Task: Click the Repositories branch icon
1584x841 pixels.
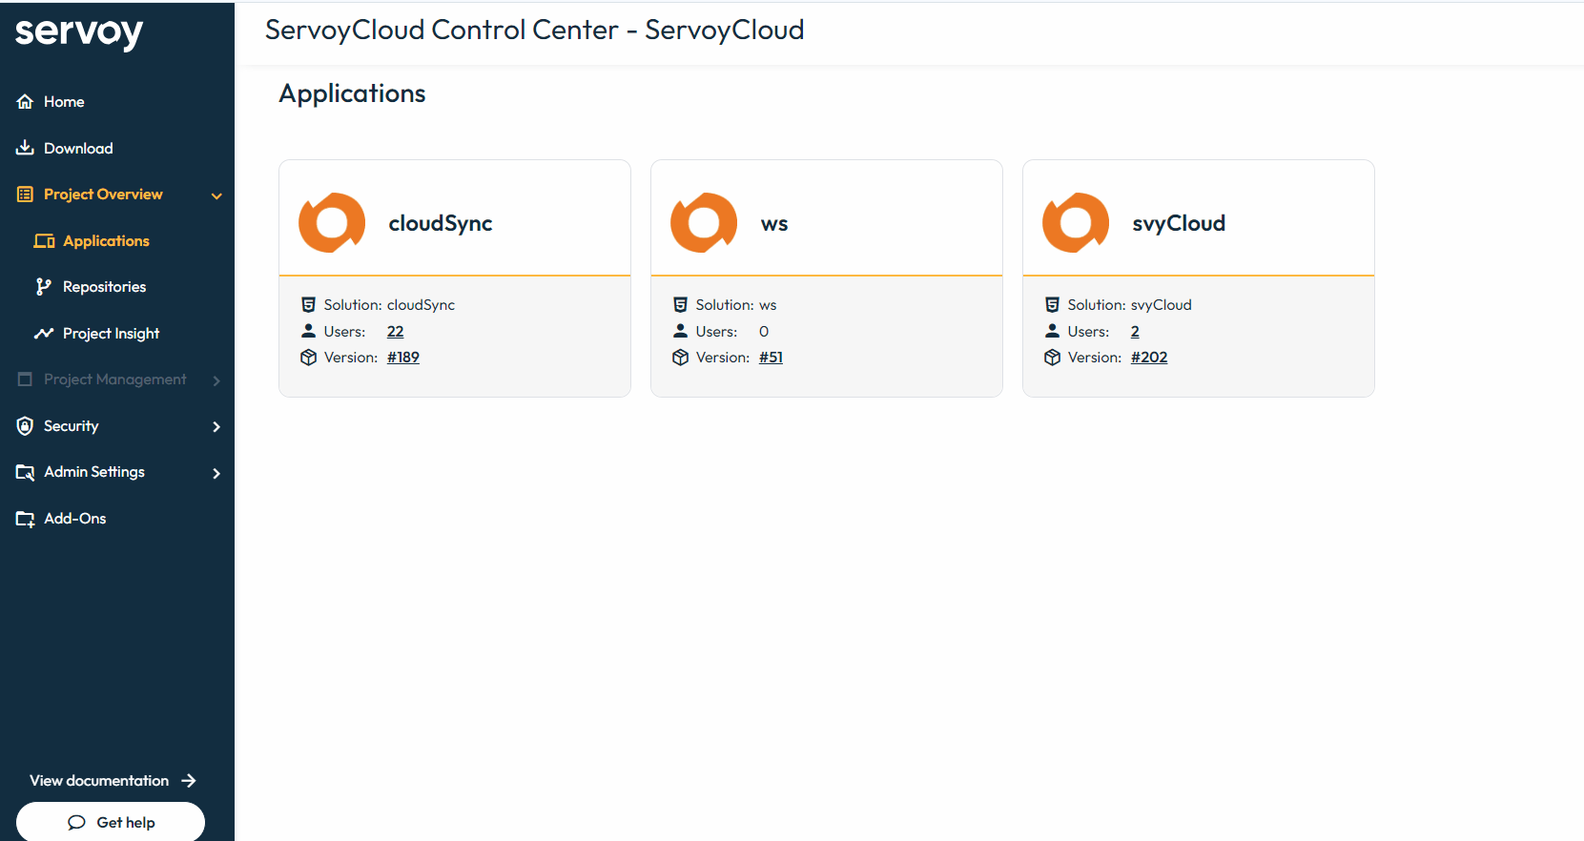Action: pos(44,287)
